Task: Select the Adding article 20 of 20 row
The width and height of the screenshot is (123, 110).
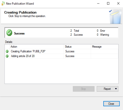Action: [x=61, y=56]
